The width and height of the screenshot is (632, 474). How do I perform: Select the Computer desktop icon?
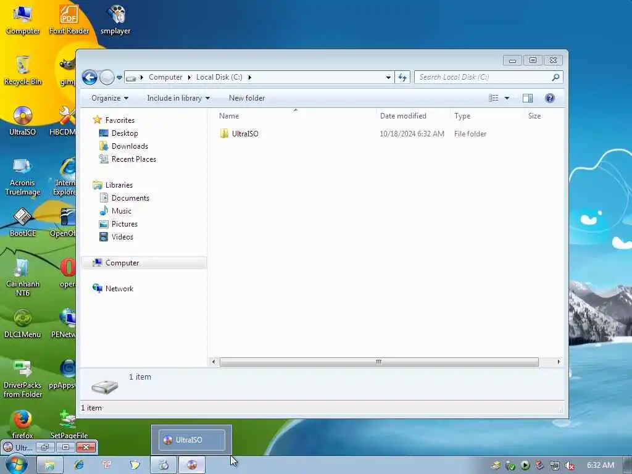[23, 20]
